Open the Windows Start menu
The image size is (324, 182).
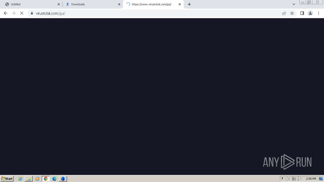click(7, 179)
